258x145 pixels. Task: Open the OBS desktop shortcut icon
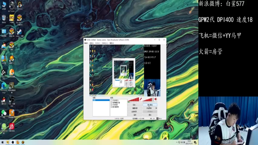pyautogui.click(x=12, y=101)
